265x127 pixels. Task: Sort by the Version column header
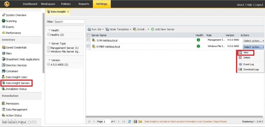[230, 35]
